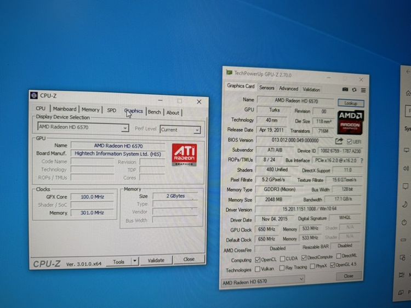This screenshot has height=308, width=411.
Task: Click the Close button in GPU-Z
Action: click(x=349, y=276)
